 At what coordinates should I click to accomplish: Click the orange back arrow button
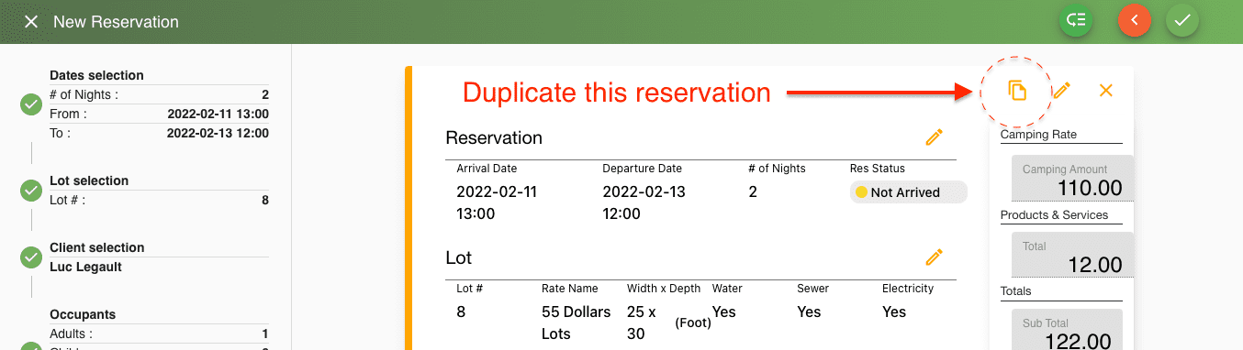click(x=1135, y=20)
